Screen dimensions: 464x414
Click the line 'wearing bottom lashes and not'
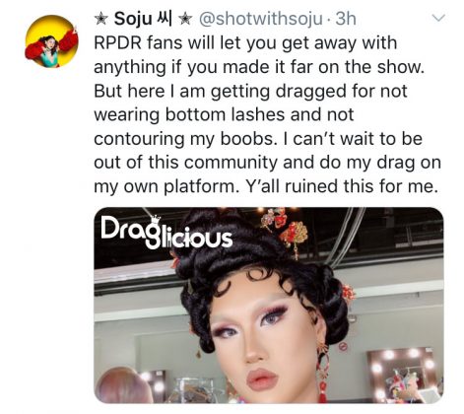pyautogui.click(x=224, y=114)
